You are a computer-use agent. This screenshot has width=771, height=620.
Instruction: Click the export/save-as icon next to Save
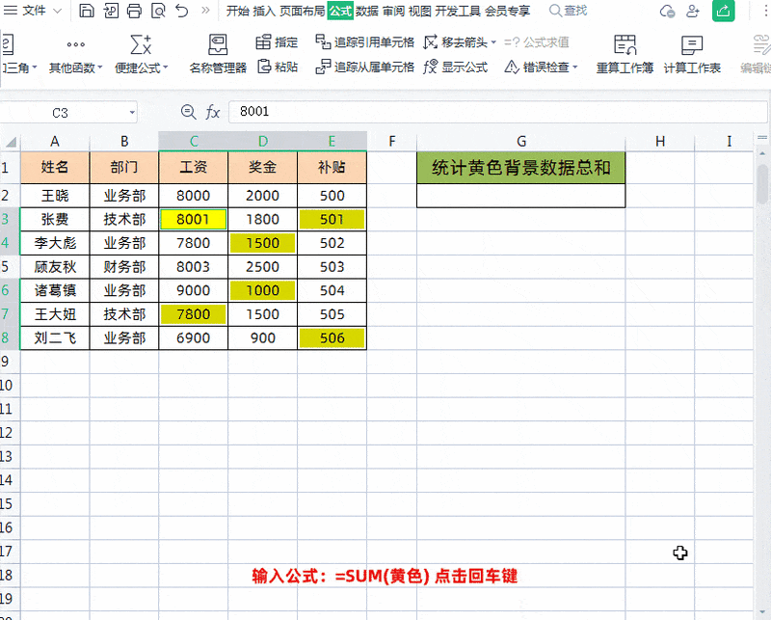(111, 11)
